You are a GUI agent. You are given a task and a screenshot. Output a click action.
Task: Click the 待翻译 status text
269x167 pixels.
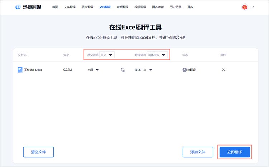coord(192,70)
